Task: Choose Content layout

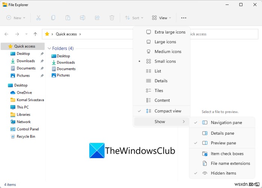Action: pos(162,100)
